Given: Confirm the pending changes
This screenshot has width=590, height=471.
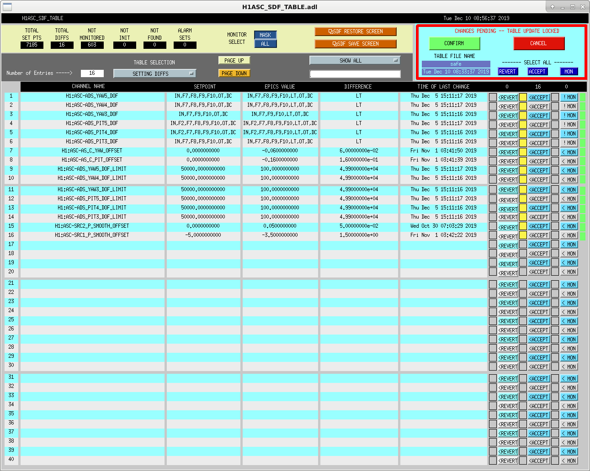Looking at the screenshot, I should pos(454,43).
